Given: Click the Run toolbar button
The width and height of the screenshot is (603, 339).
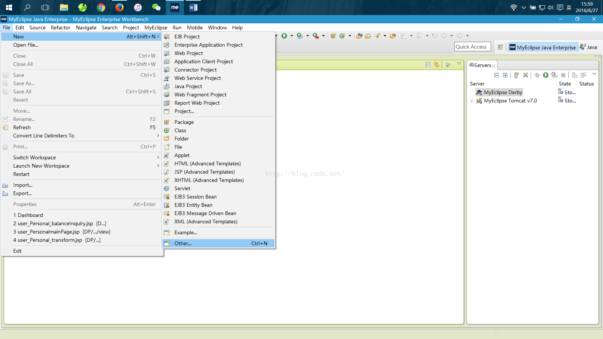Looking at the screenshot, I should 284,36.
